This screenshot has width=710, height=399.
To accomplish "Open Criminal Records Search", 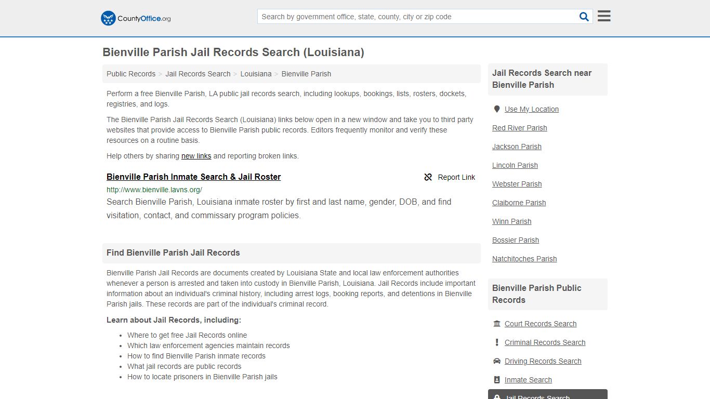I will click(x=545, y=342).
